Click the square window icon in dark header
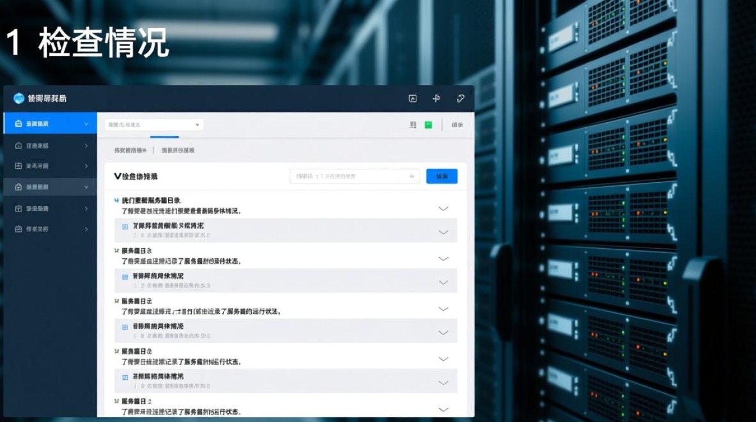The height and width of the screenshot is (422, 756). (x=412, y=98)
